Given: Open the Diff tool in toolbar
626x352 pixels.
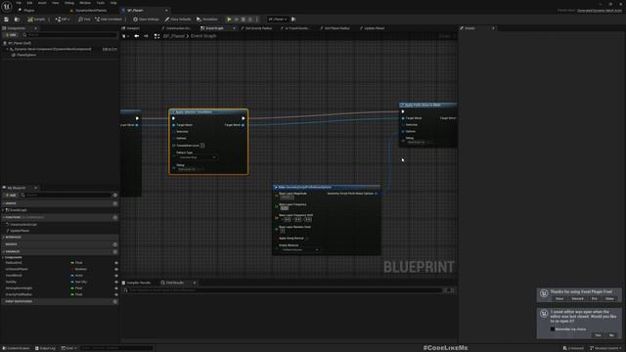Looking at the screenshot, I should pos(63,20).
